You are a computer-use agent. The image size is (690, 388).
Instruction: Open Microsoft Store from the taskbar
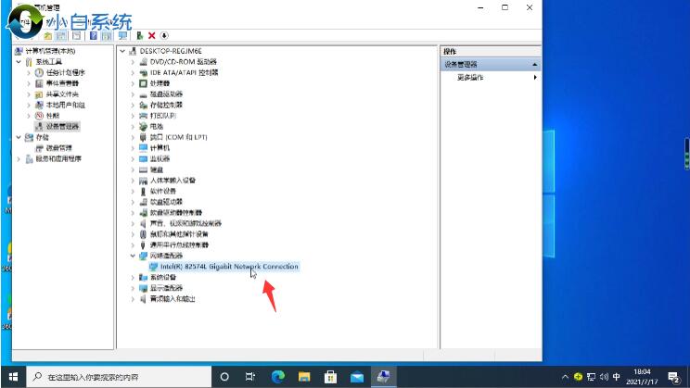[x=329, y=377]
